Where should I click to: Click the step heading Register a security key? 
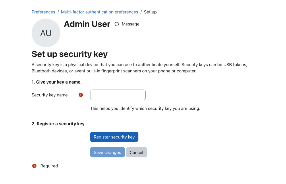[59, 124]
